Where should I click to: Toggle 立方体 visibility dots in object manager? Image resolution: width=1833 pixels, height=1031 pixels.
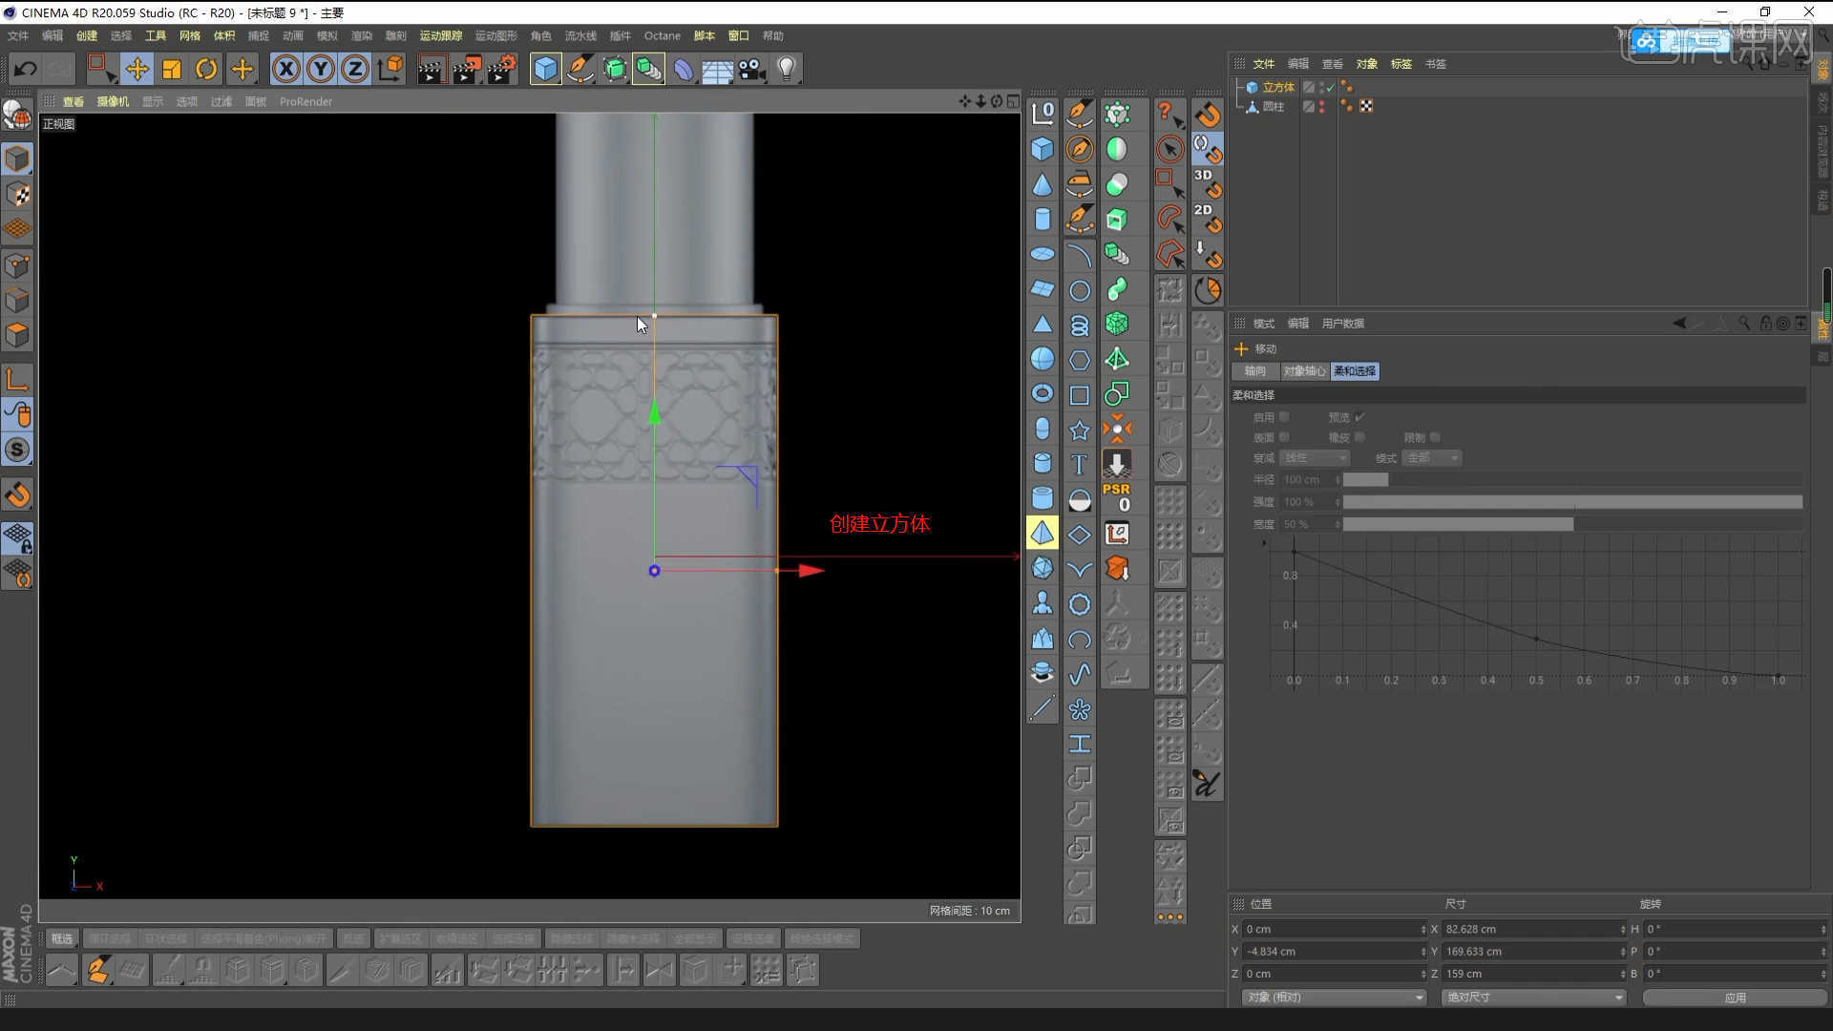pos(1322,87)
